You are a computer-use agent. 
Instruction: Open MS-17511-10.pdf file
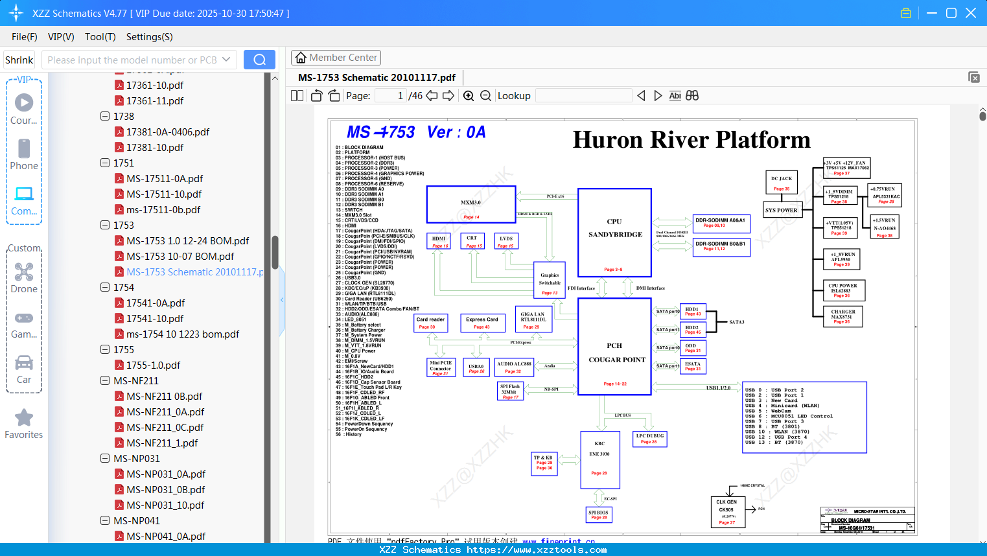(x=164, y=194)
